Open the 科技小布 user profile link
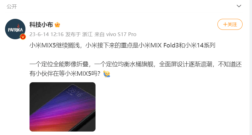This screenshot has width=252, height=135. 41,25
